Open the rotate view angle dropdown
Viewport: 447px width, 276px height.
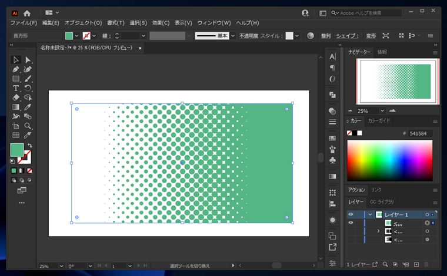[91, 266]
